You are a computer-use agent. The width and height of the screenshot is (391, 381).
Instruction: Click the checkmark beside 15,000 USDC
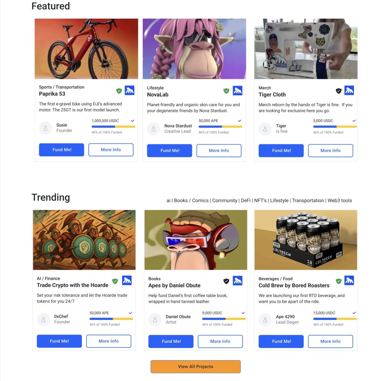tap(354, 313)
